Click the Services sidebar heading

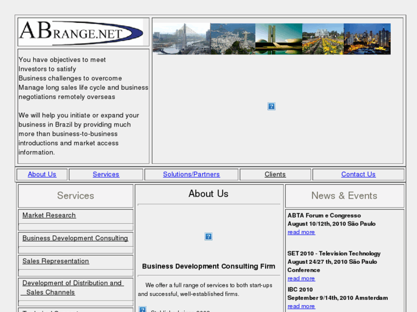(x=76, y=196)
